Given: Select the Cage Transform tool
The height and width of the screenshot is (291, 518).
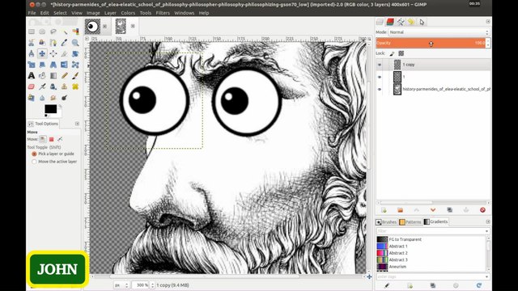Looking at the screenshot, I should tap(75, 65).
